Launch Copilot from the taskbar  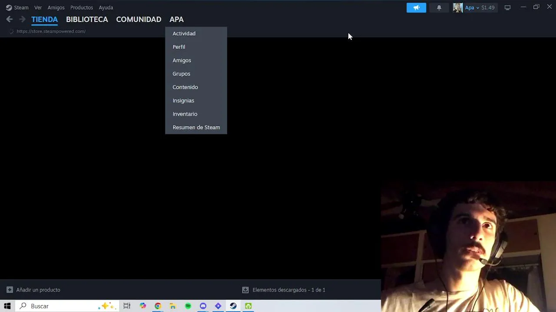(x=142, y=306)
